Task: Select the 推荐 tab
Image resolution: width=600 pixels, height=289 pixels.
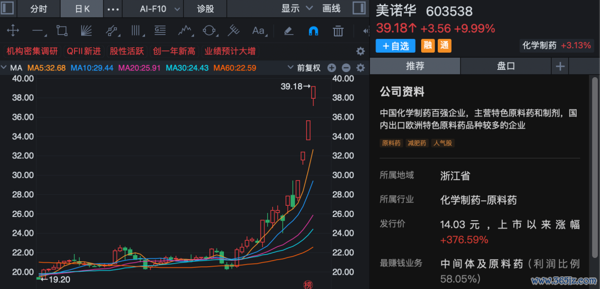Action: [x=415, y=66]
